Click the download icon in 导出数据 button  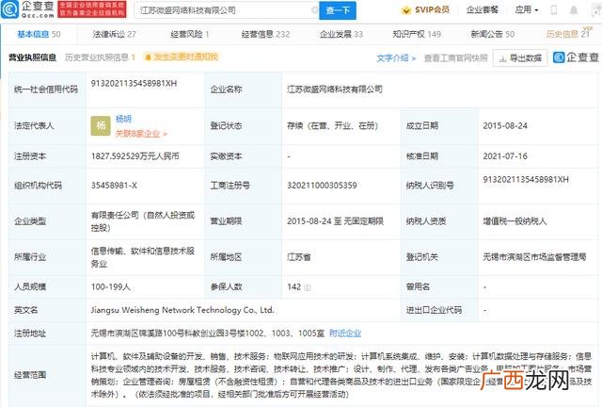[502, 58]
